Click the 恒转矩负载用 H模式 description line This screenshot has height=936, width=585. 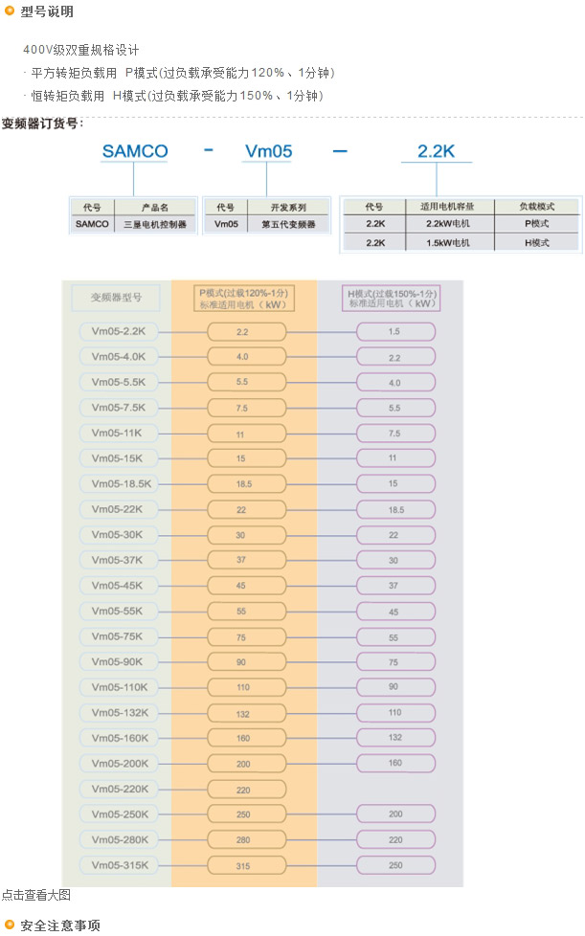click(173, 96)
